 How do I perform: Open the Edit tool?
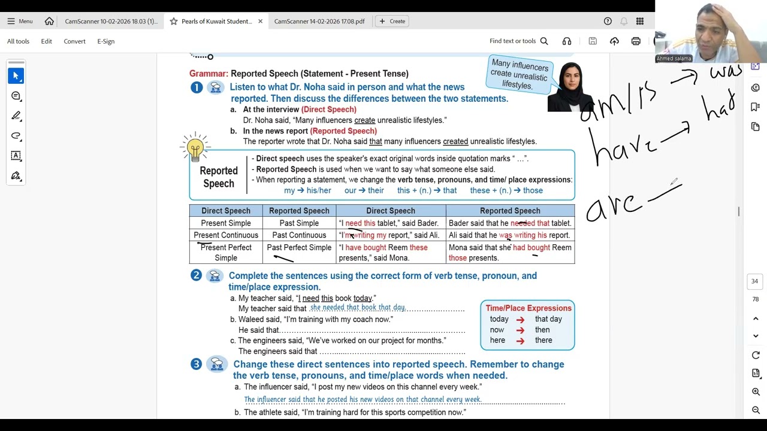pos(46,41)
